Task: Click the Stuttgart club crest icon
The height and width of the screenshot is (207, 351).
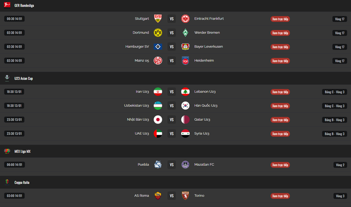Action: [x=158, y=19]
